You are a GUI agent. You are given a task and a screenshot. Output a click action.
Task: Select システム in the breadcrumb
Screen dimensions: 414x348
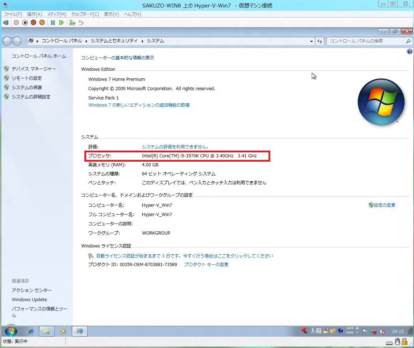click(x=156, y=41)
